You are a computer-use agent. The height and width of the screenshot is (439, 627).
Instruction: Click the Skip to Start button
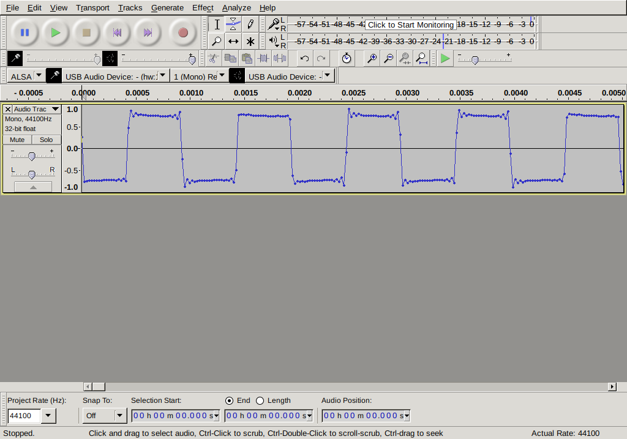coord(117,32)
